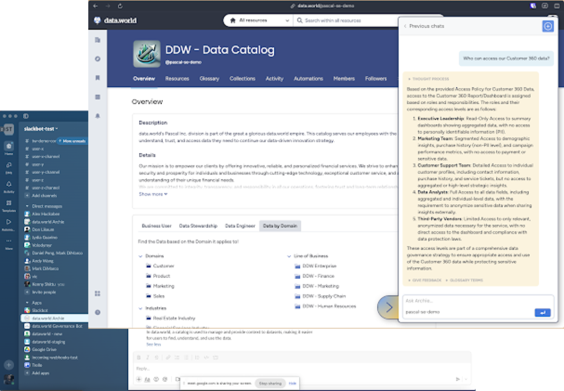564x391 pixels.
Task: Open the Slack send options dropdown arrow
Action: [x=466, y=379]
